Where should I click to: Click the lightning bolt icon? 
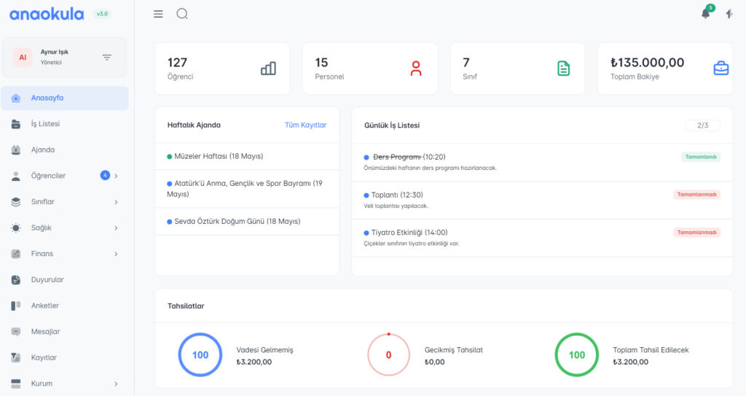729,14
